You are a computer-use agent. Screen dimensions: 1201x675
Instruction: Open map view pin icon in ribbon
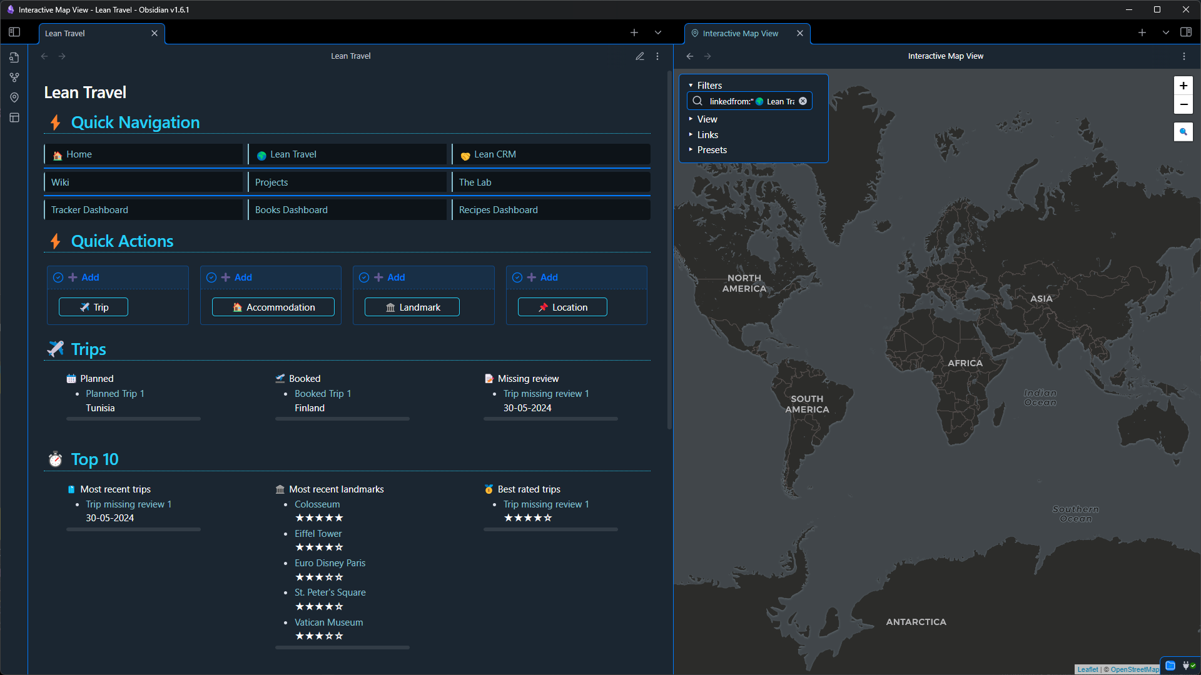(x=14, y=97)
